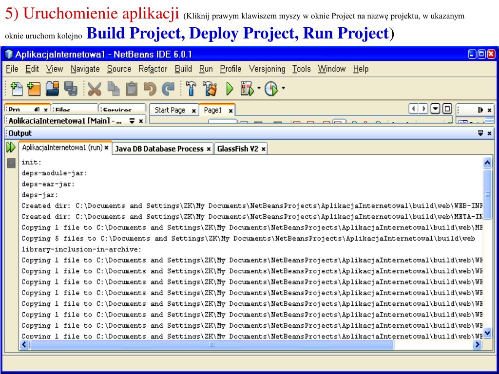Click the Open Project toolbar icon
The image size is (499, 374).
point(52,89)
